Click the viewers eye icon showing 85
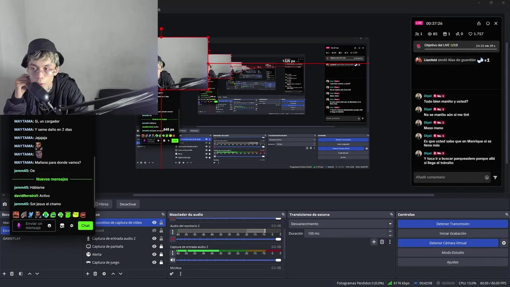This screenshot has height=287, width=510. coord(430,34)
